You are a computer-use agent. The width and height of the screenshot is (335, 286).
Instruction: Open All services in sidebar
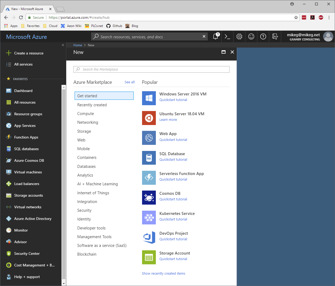(23, 64)
